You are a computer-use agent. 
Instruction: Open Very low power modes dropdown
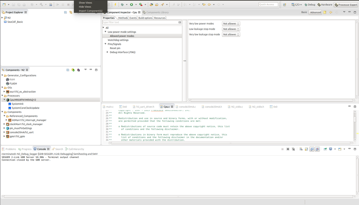pyautogui.click(x=231, y=24)
